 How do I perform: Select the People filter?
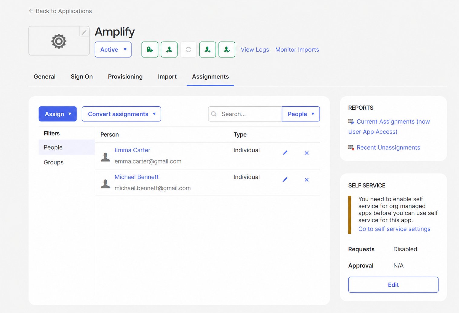(67, 147)
